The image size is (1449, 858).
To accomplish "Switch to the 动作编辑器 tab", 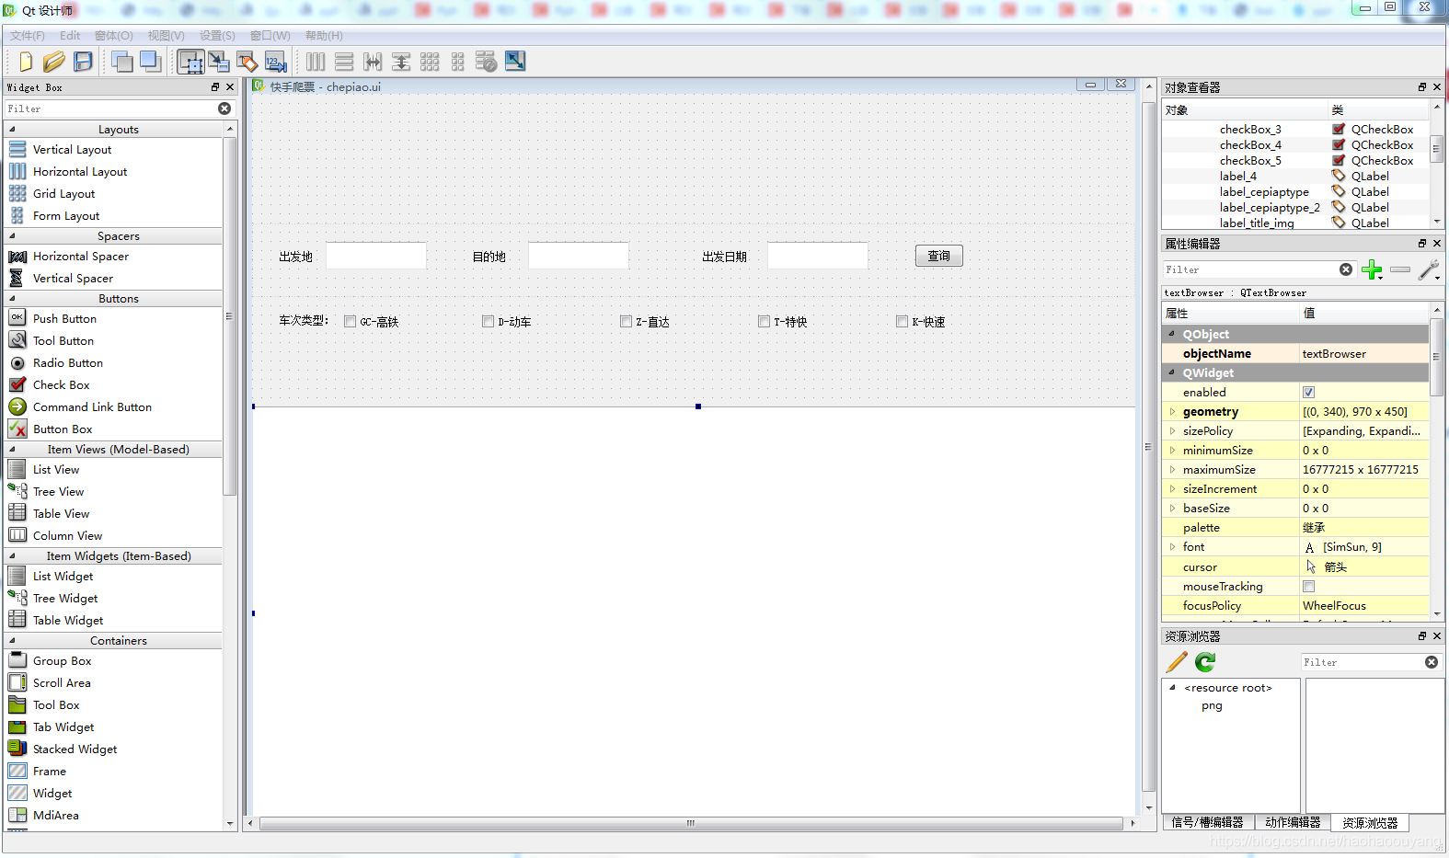I will [x=1293, y=822].
